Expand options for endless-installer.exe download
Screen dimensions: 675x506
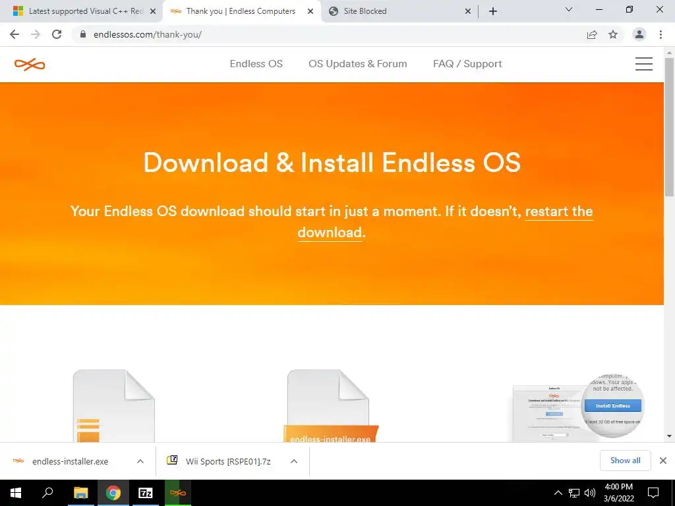tap(140, 461)
